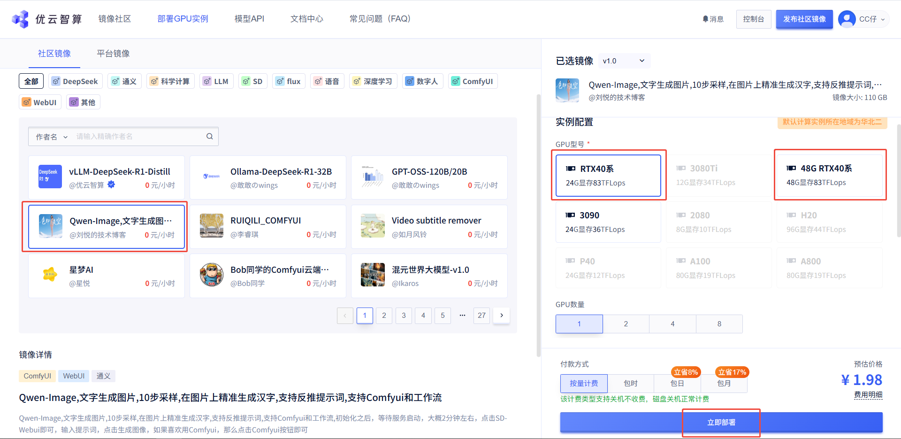The image size is (901, 439).
Task: Filter by the 深度学习 tag
Action: click(373, 81)
